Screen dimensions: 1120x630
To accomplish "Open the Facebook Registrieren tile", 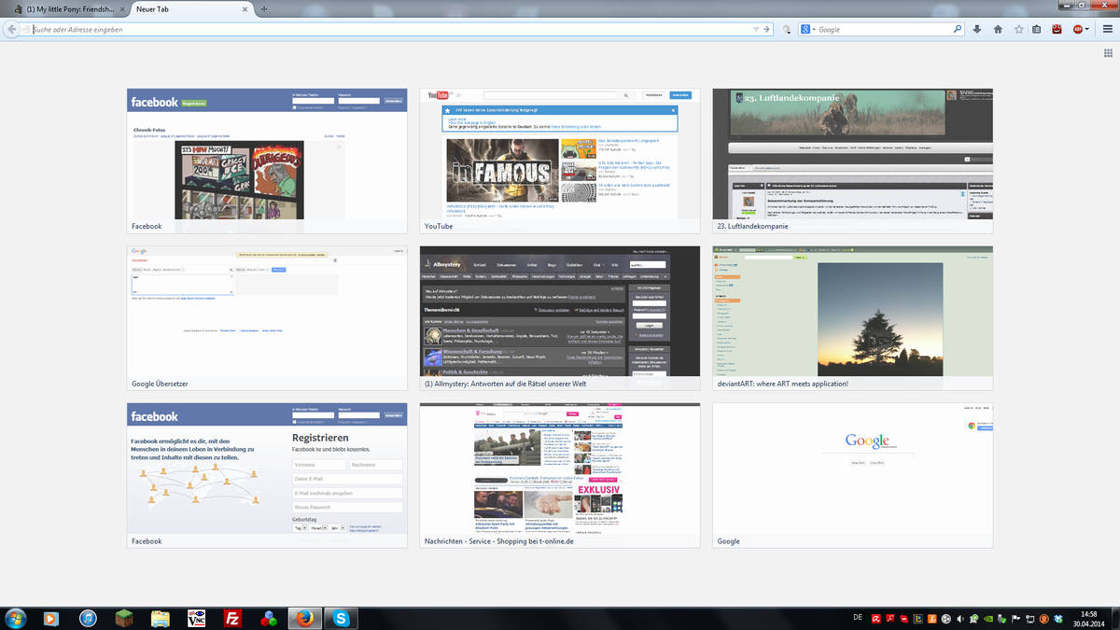I will click(x=267, y=475).
